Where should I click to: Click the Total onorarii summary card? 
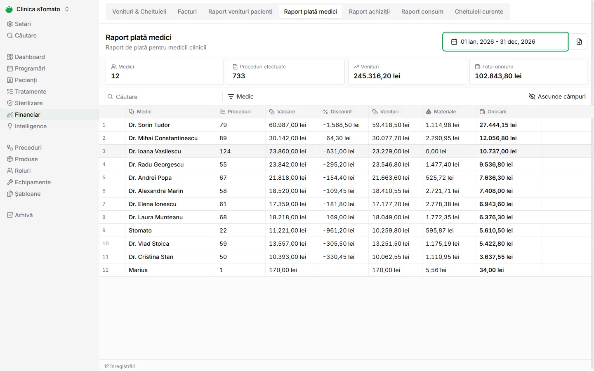528,72
